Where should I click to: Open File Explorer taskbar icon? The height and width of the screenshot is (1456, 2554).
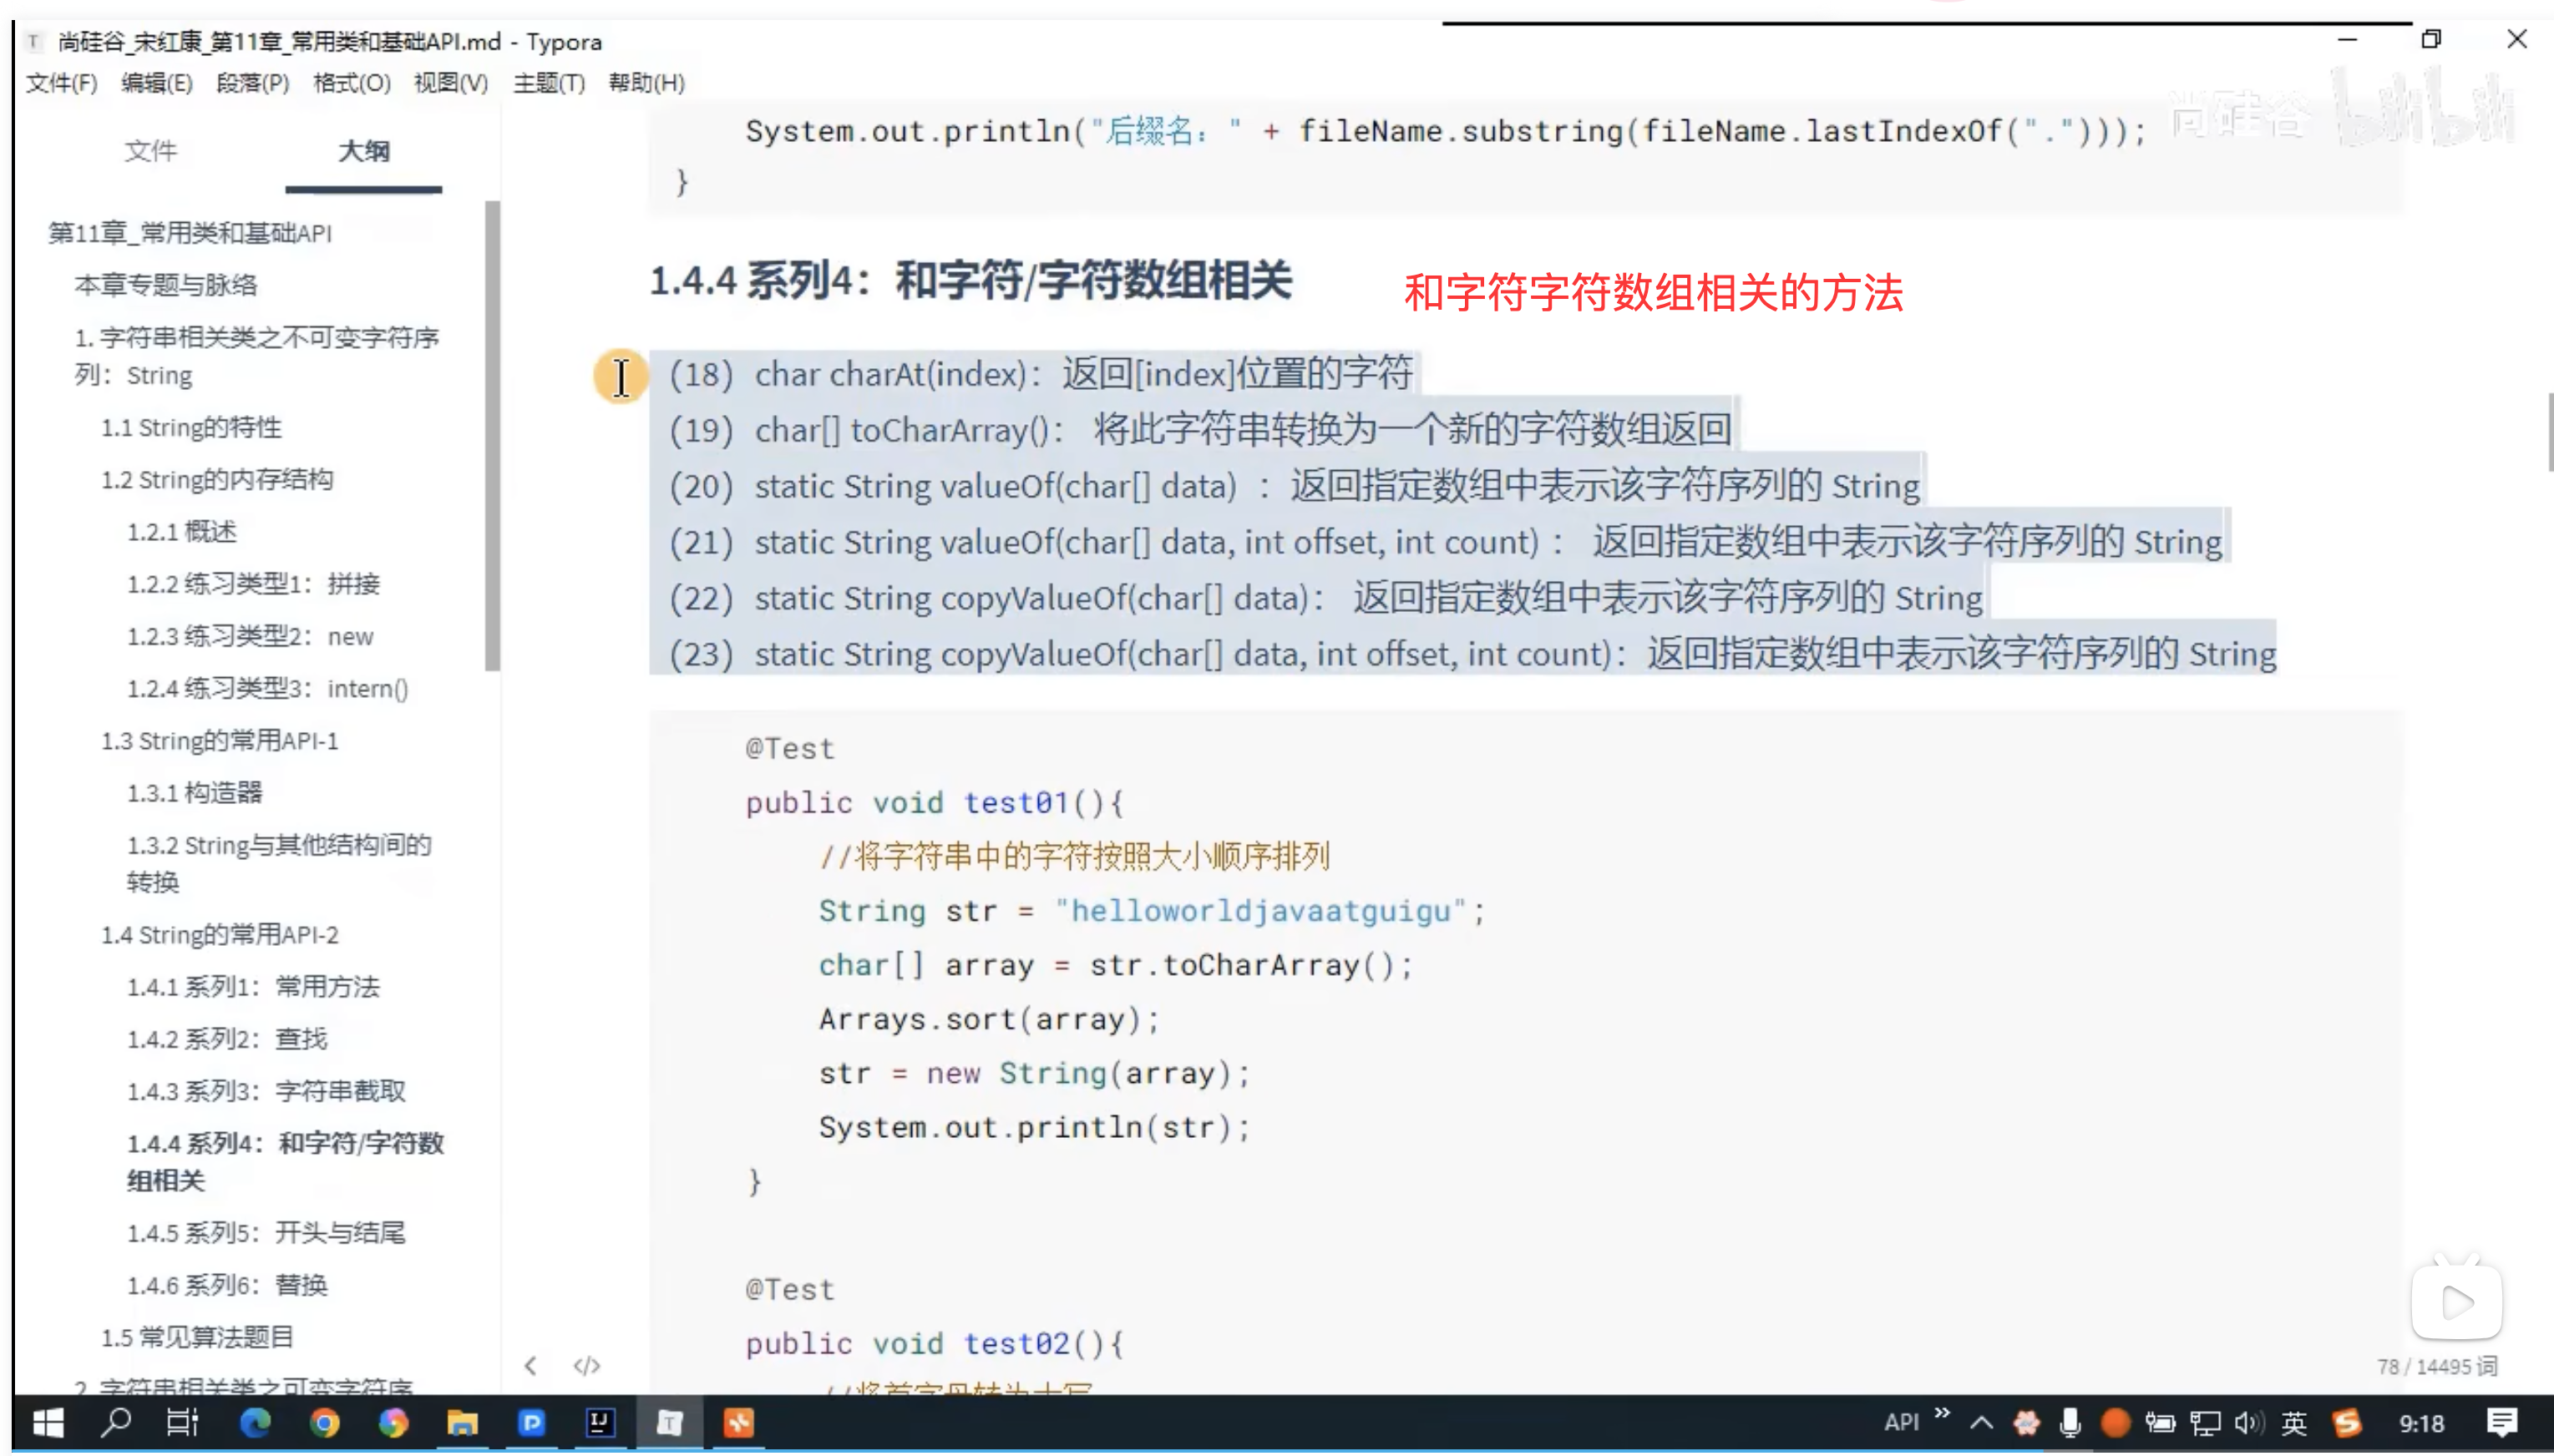462,1422
